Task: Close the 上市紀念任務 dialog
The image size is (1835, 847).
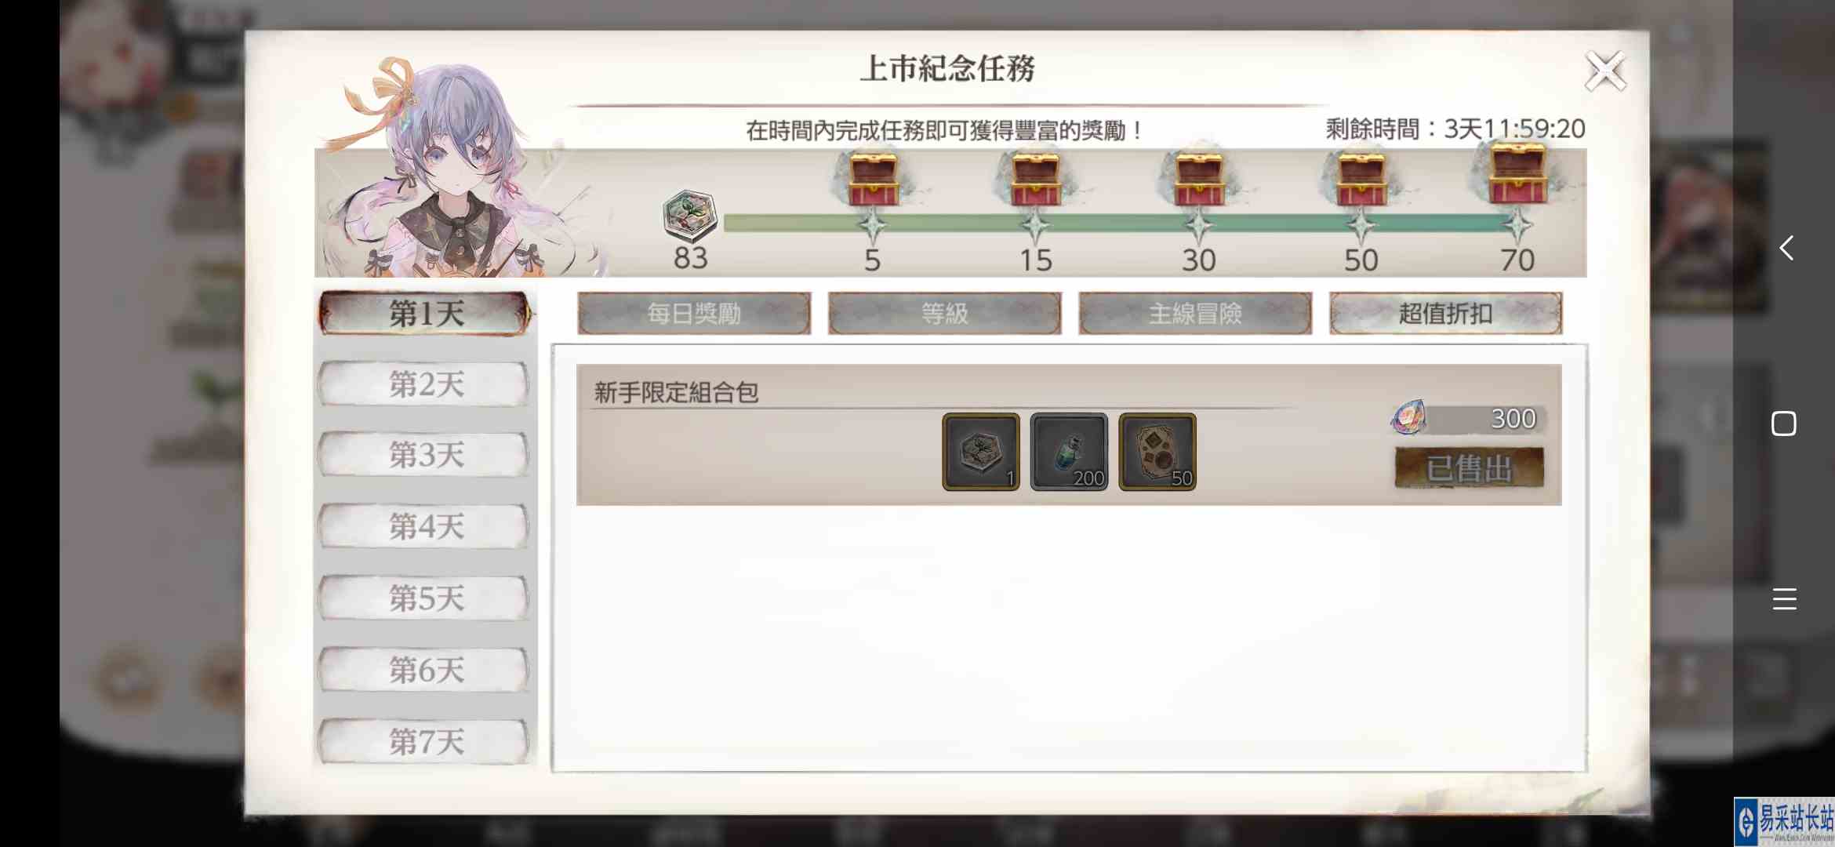Action: pos(1605,71)
